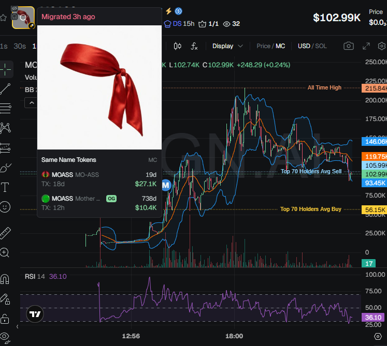This screenshot has height=346, width=387.
Task: Collapse the indicator legend chevron
Action: tap(32, 103)
